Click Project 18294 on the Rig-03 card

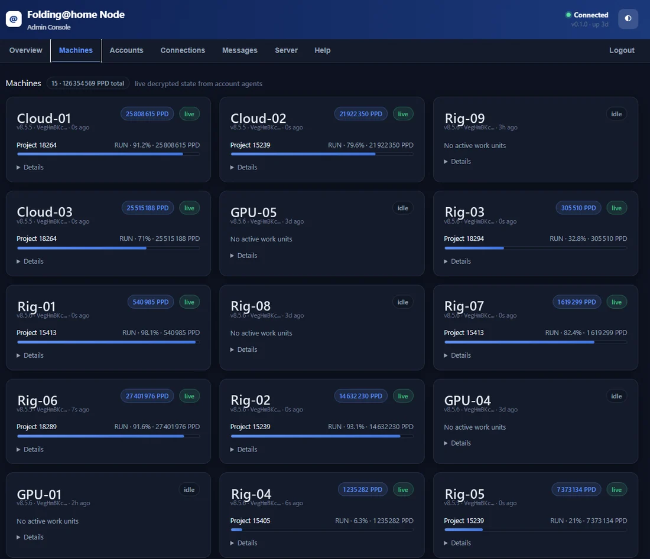pyautogui.click(x=464, y=238)
